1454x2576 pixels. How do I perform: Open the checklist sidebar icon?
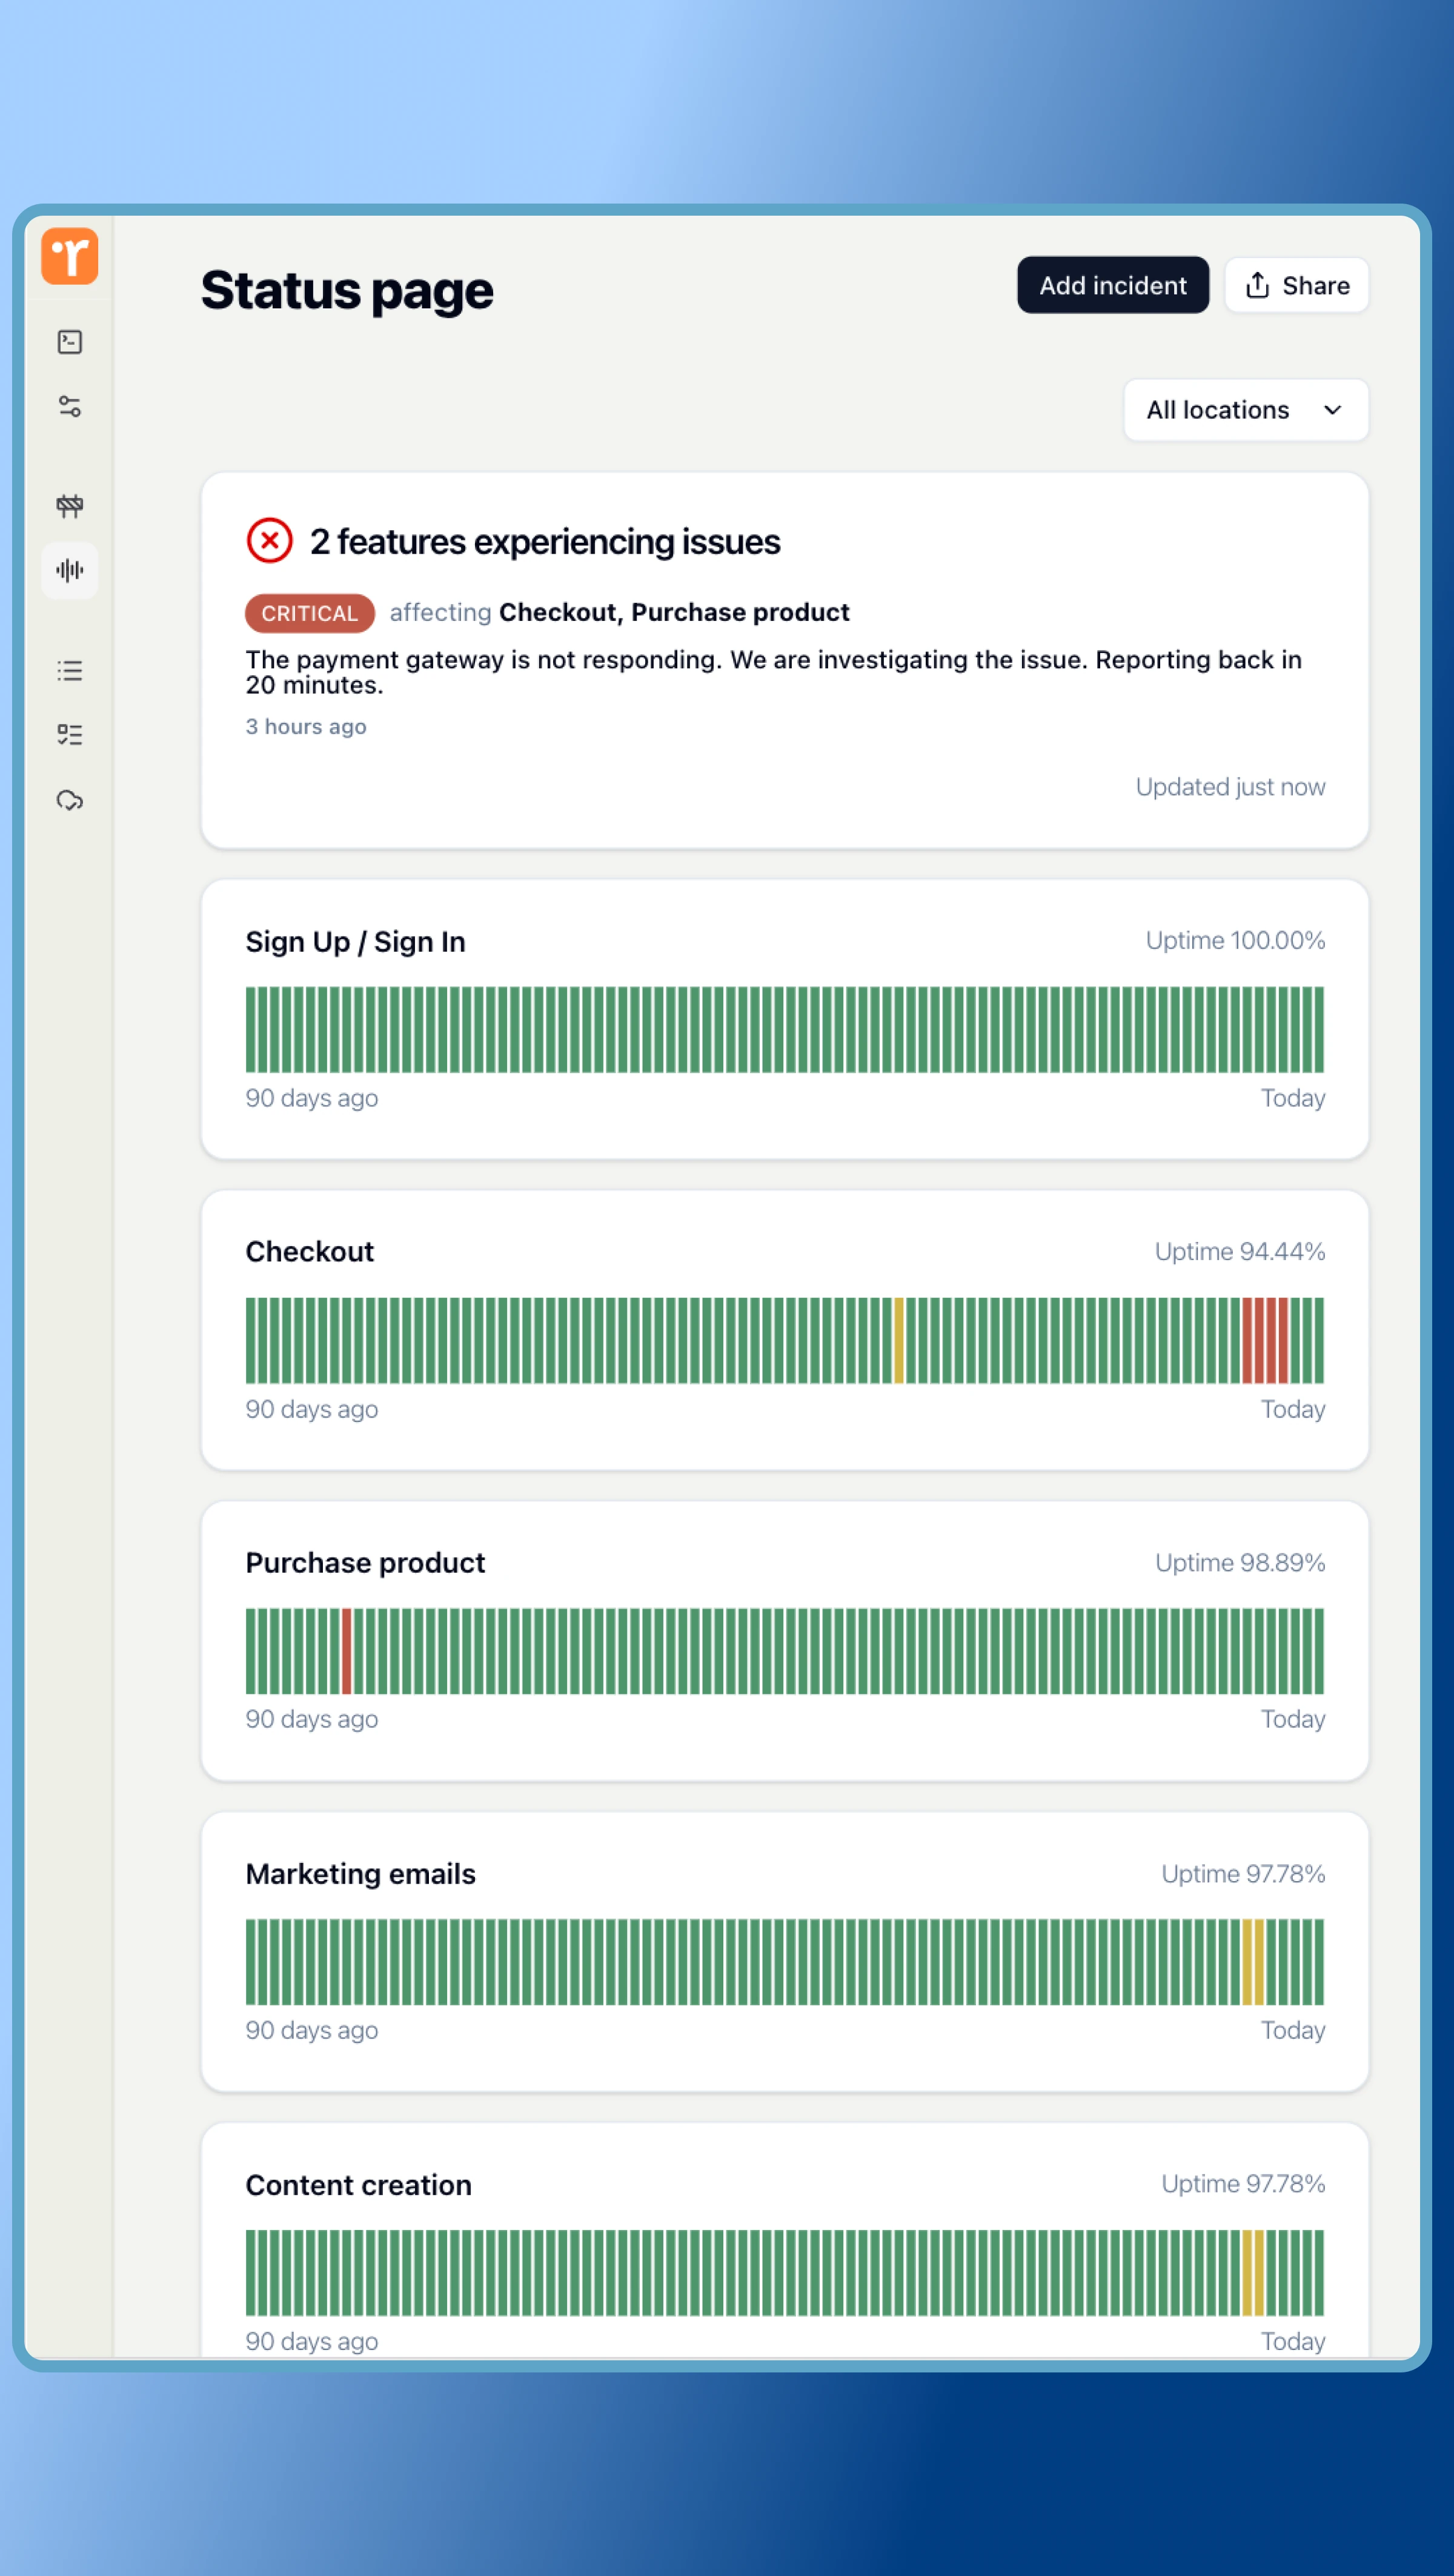(69, 735)
